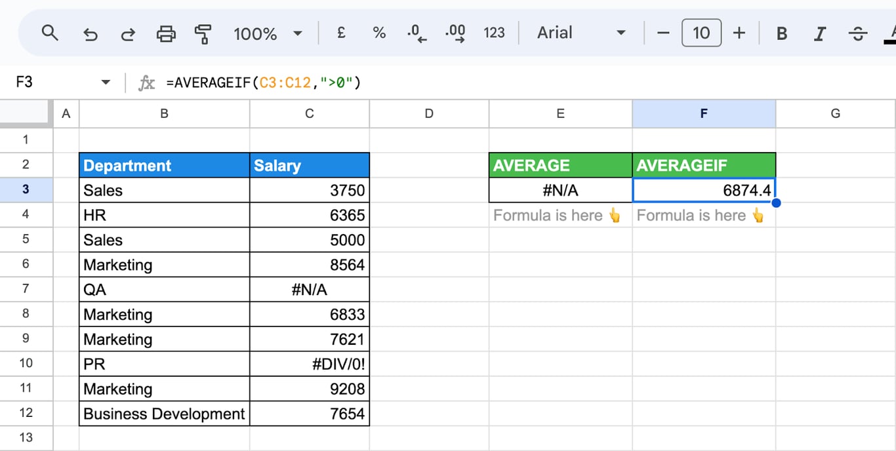This screenshot has height=451, width=896.
Task: Toggle italic formatting
Action: (x=819, y=33)
